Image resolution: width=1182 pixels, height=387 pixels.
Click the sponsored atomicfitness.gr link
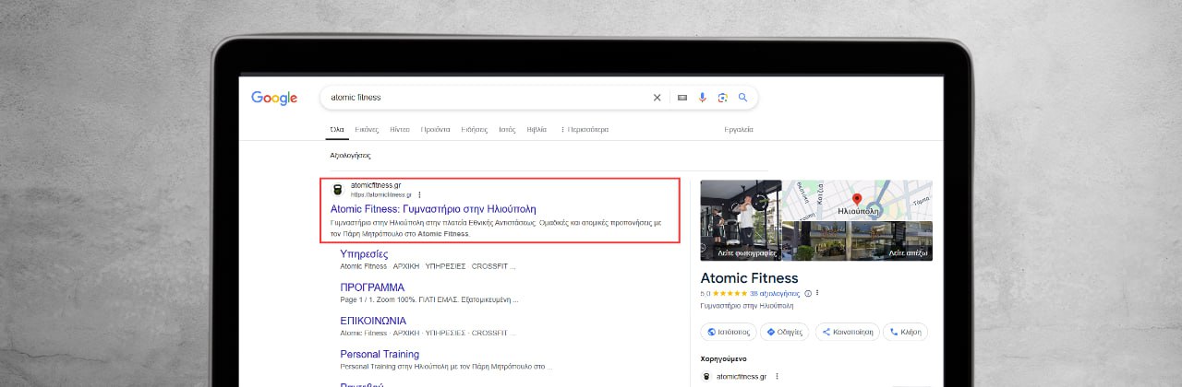click(741, 376)
